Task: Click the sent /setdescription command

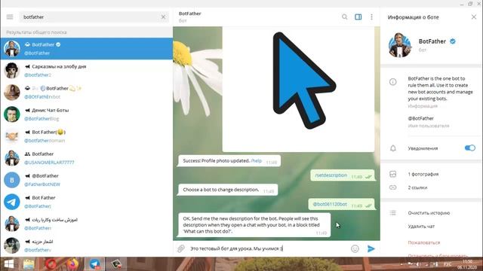Action: [331, 175]
